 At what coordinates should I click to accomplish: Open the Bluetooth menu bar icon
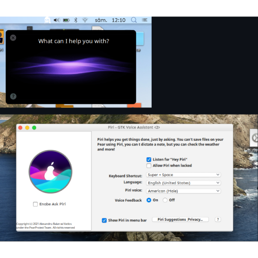pyautogui.click(x=76, y=20)
